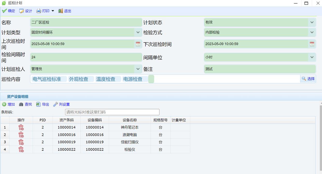Click the 打印 printer icon
Viewport: 322px width, 174px height.
click(39, 11)
